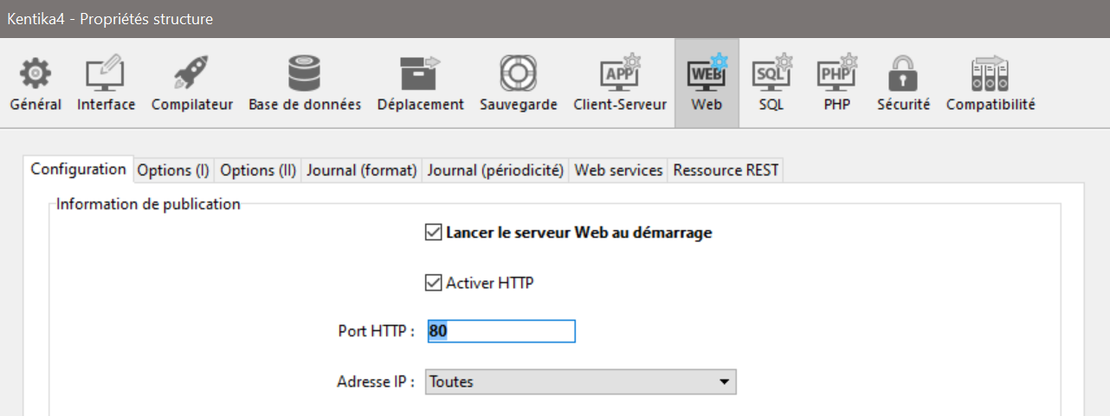Open the Compilateur rocket icon
Image resolution: width=1110 pixels, height=416 pixels.
point(192,84)
